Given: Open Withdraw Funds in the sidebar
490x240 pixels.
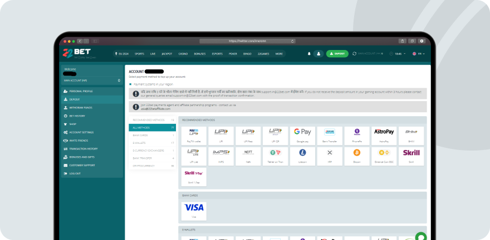Looking at the screenshot, I should point(92,108).
